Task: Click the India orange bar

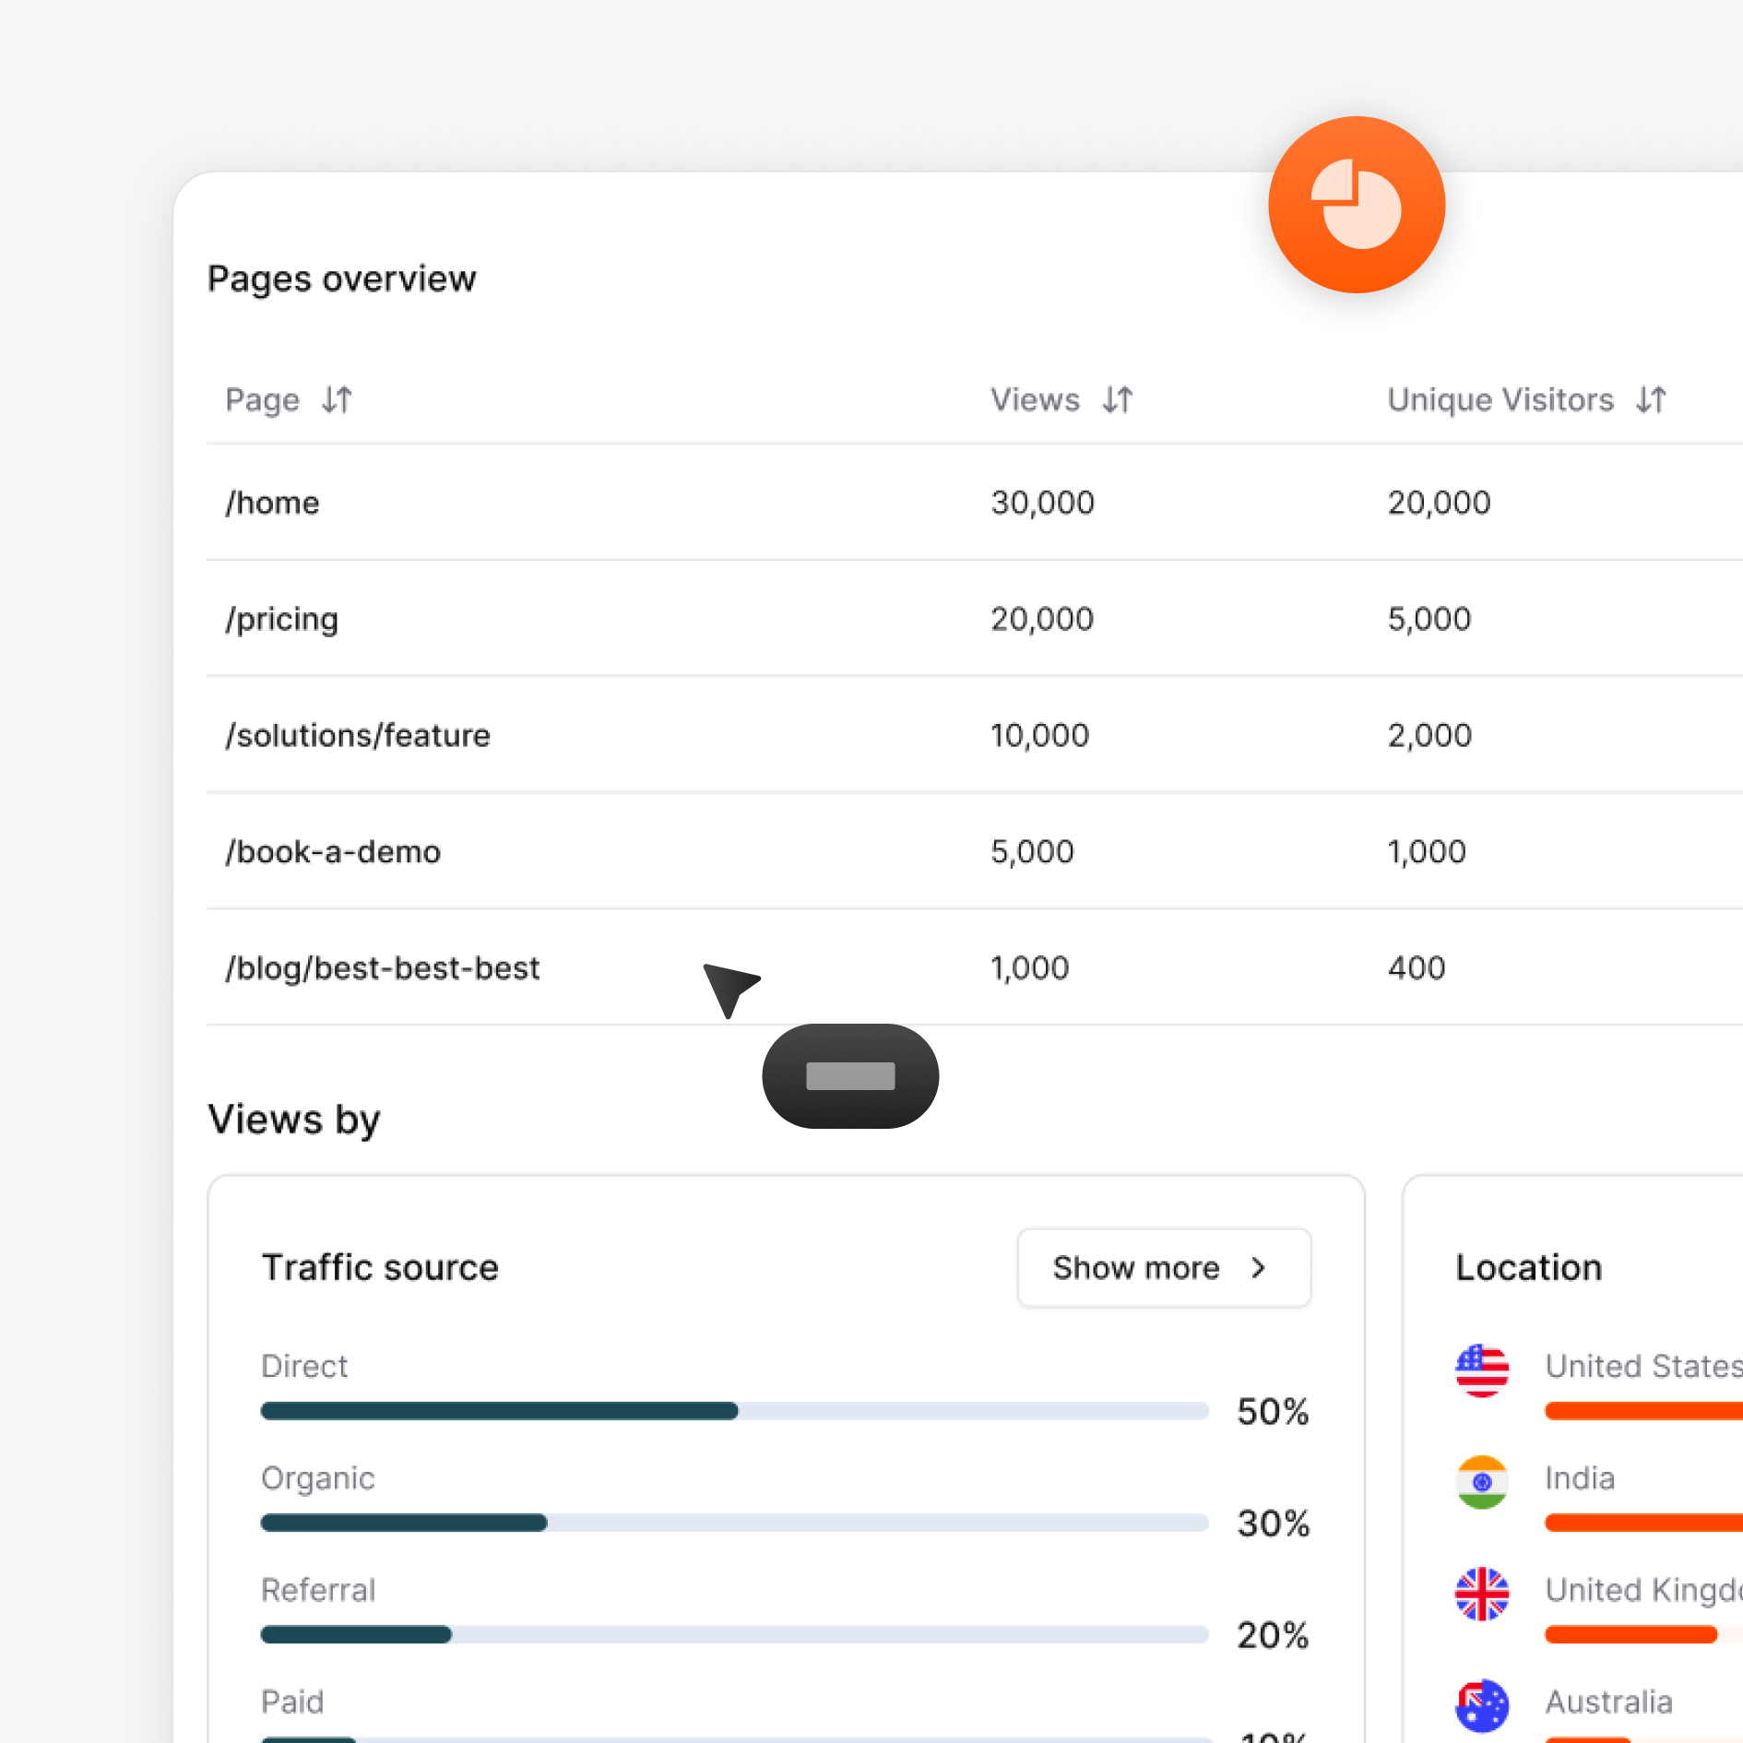Action: pyautogui.click(x=1643, y=1523)
